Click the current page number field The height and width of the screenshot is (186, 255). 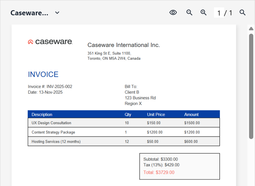[x=219, y=13]
